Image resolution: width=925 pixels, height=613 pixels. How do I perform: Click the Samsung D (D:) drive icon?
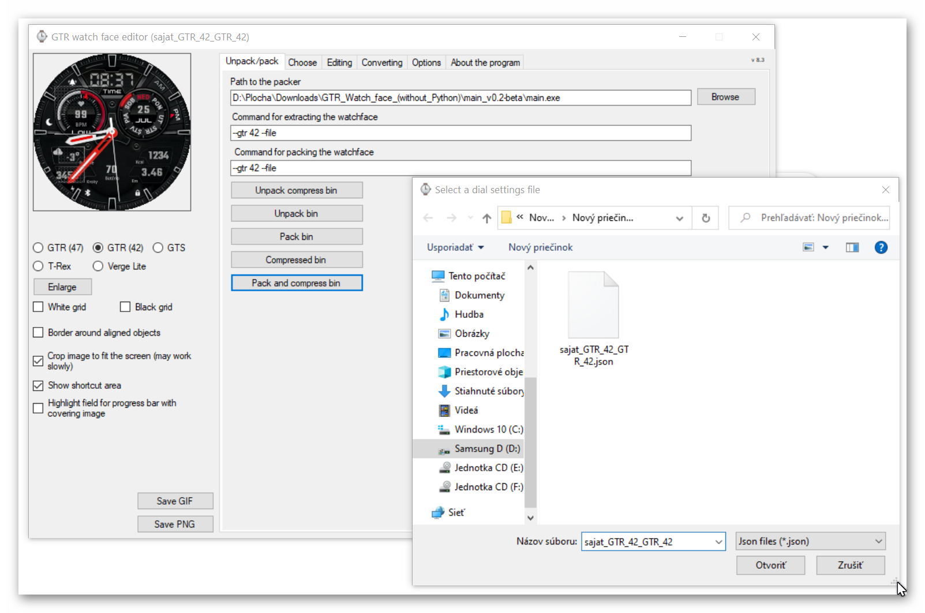[444, 450]
